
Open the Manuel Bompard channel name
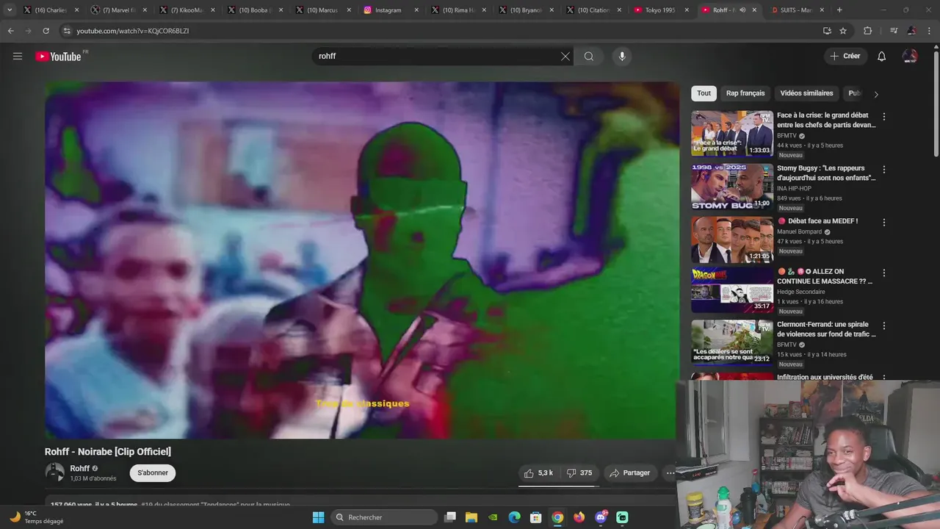799,232
